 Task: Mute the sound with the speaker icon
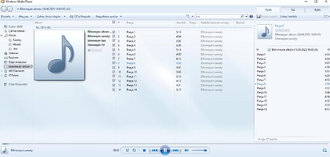click(x=186, y=150)
